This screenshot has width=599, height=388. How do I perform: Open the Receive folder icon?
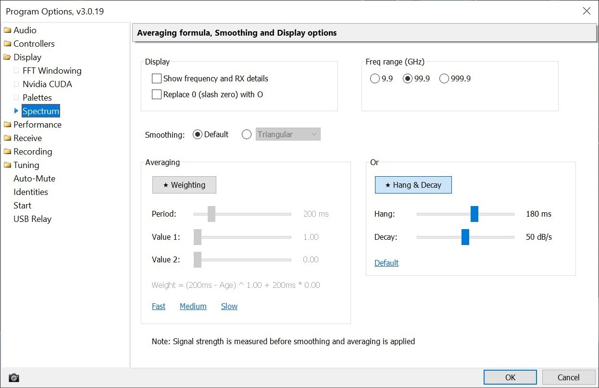pos(7,138)
